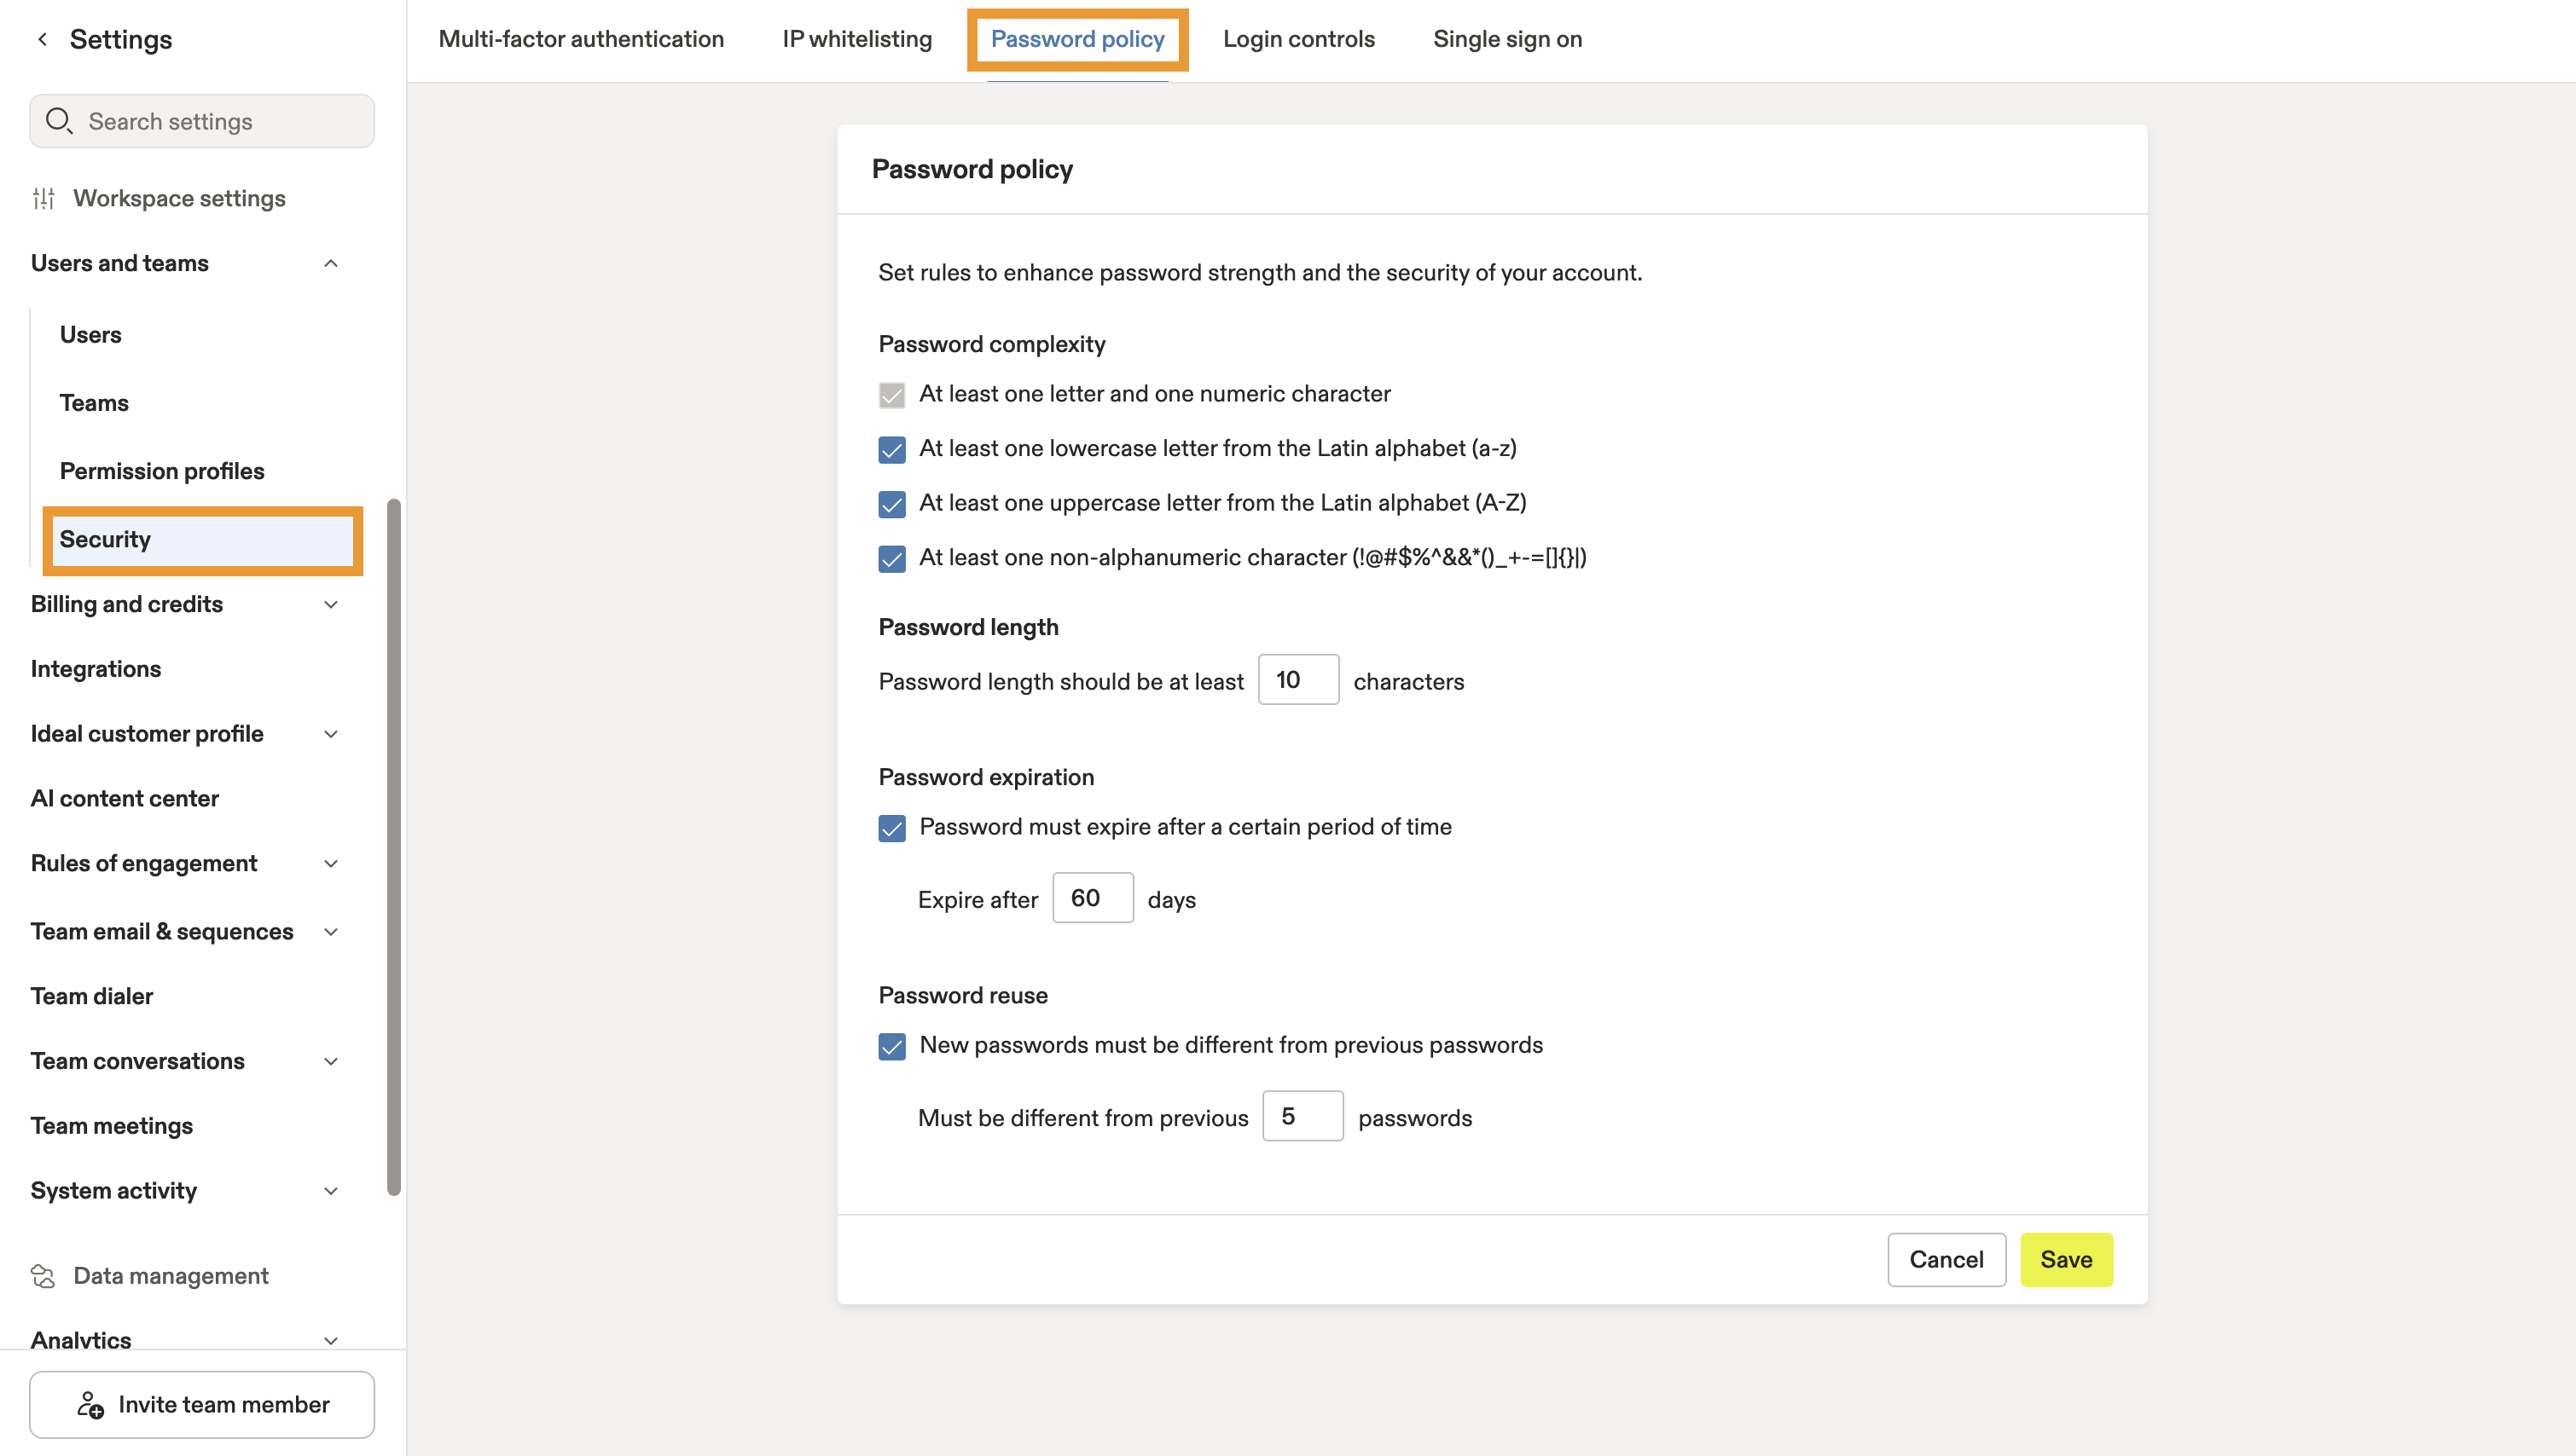
Task: Uncheck the non-alphanumeric character requirement
Action: (x=891, y=558)
